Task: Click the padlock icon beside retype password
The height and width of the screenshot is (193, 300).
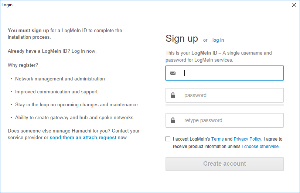Action: click(173, 120)
